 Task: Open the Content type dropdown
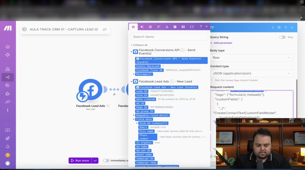(251, 73)
